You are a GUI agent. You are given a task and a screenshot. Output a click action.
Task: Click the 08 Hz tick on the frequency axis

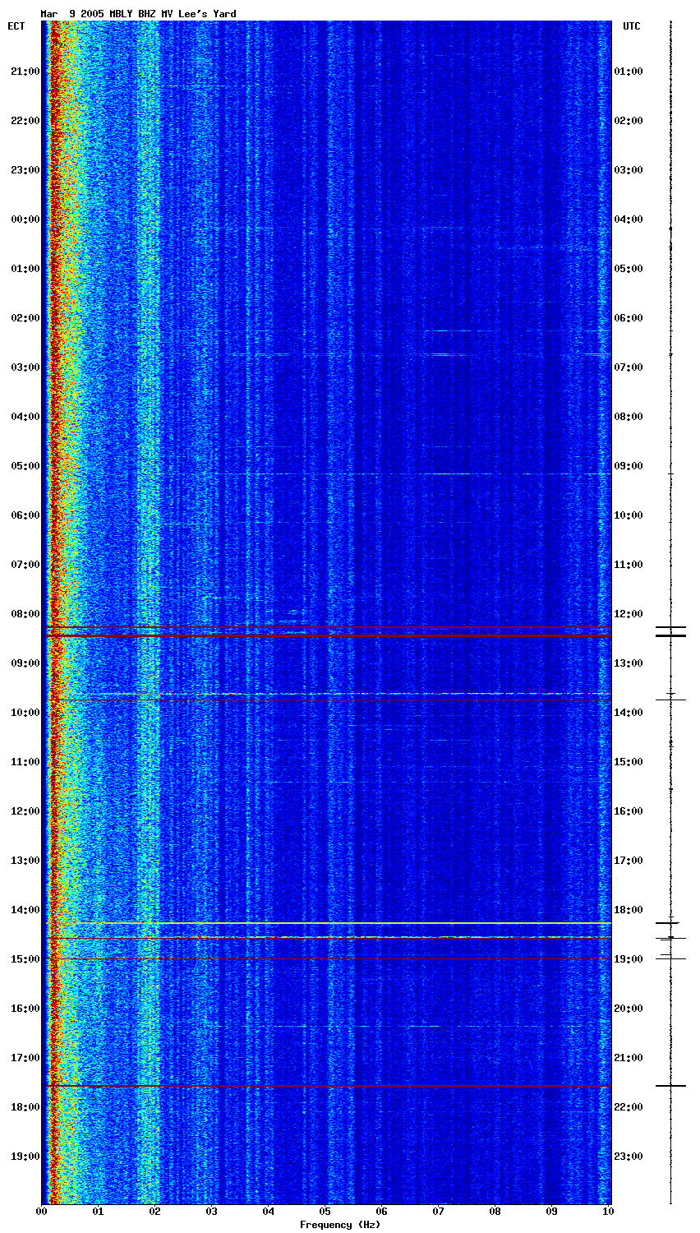tap(495, 1212)
